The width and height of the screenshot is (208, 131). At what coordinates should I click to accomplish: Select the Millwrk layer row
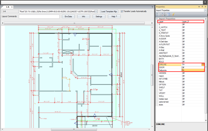click(181, 82)
